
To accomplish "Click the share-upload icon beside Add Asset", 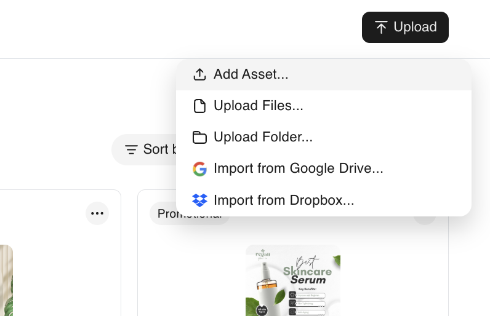I will 199,74.
